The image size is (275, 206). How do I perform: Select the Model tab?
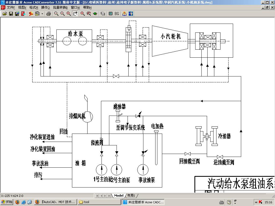(118, 196)
